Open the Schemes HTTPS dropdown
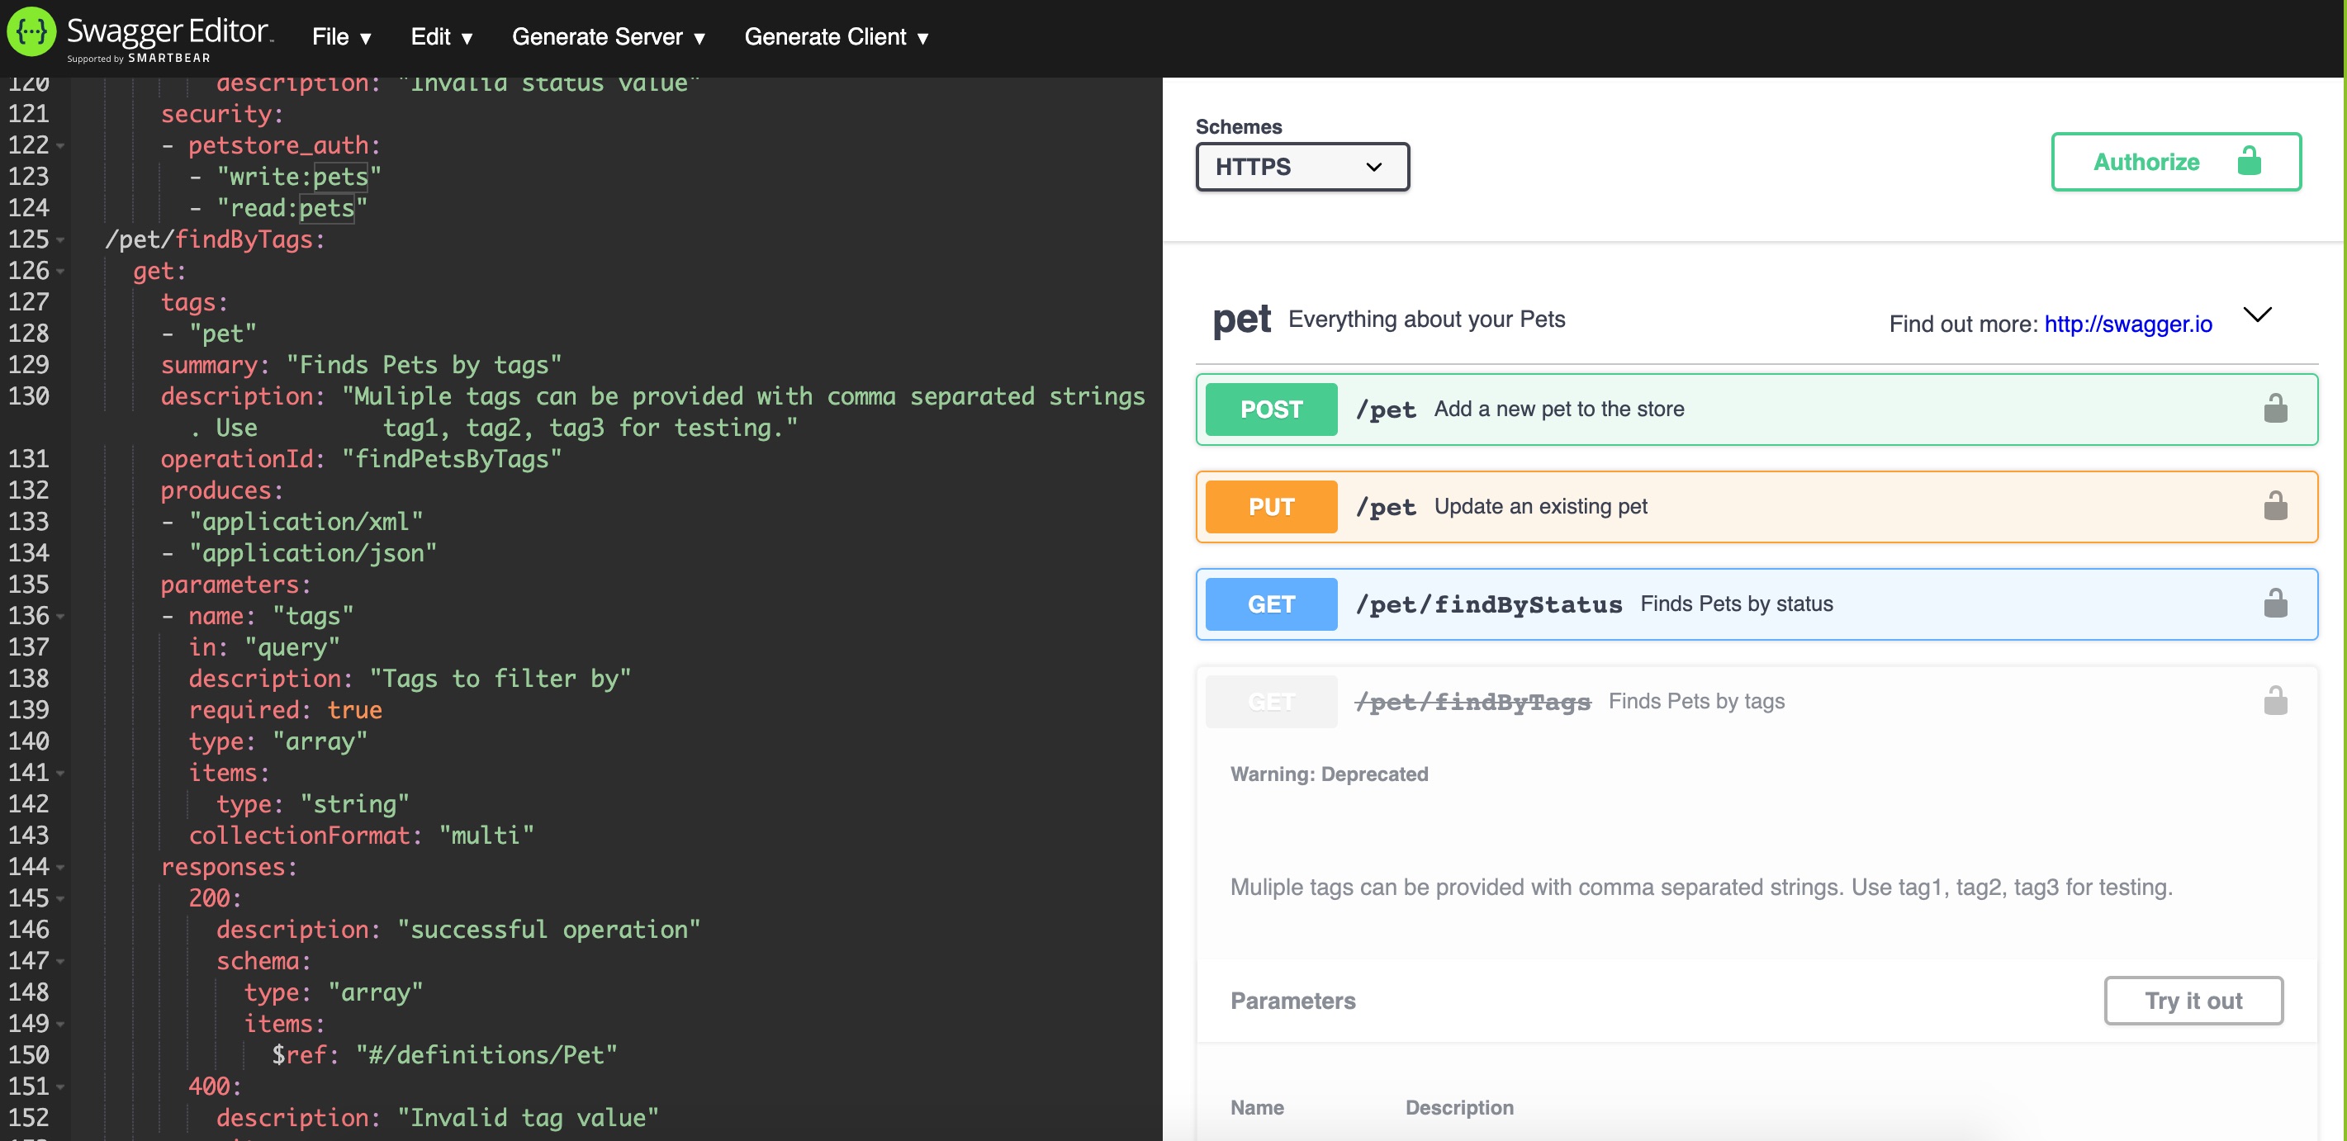 tap(1302, 167)
